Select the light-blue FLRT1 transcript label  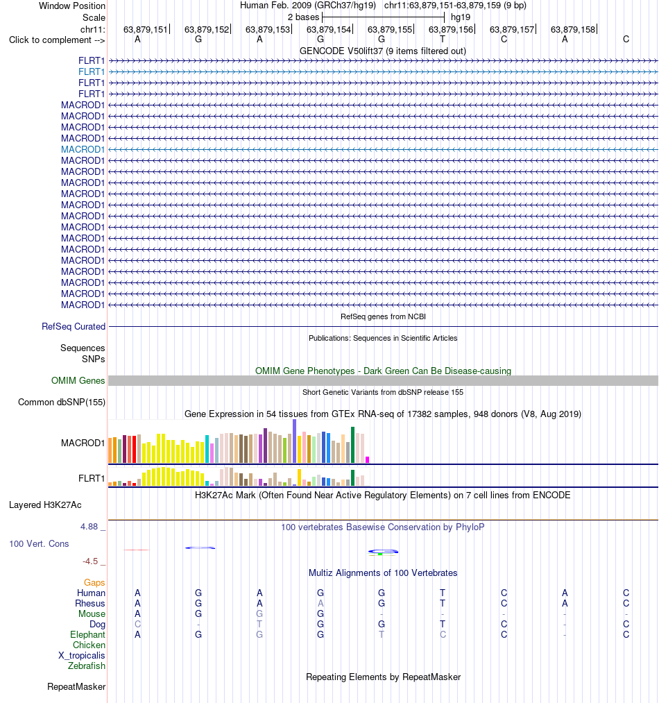(x=92, y=71)
